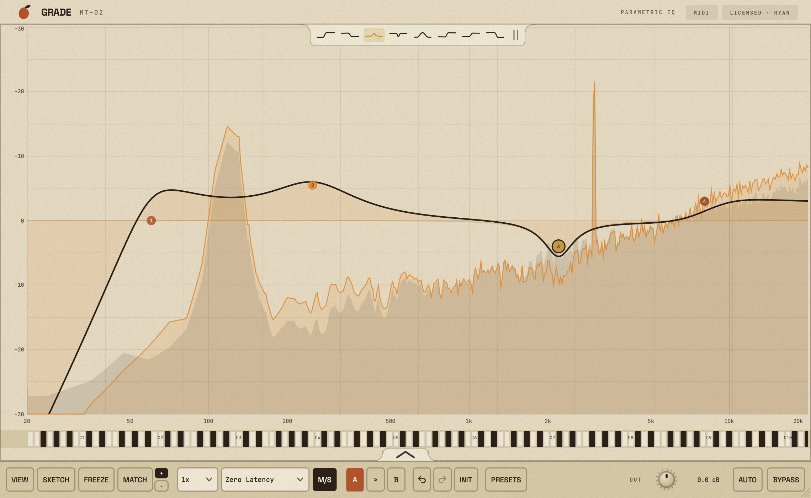
Task: Click the LICENSED · RYAN badge
Action: (x=760, y=12)
